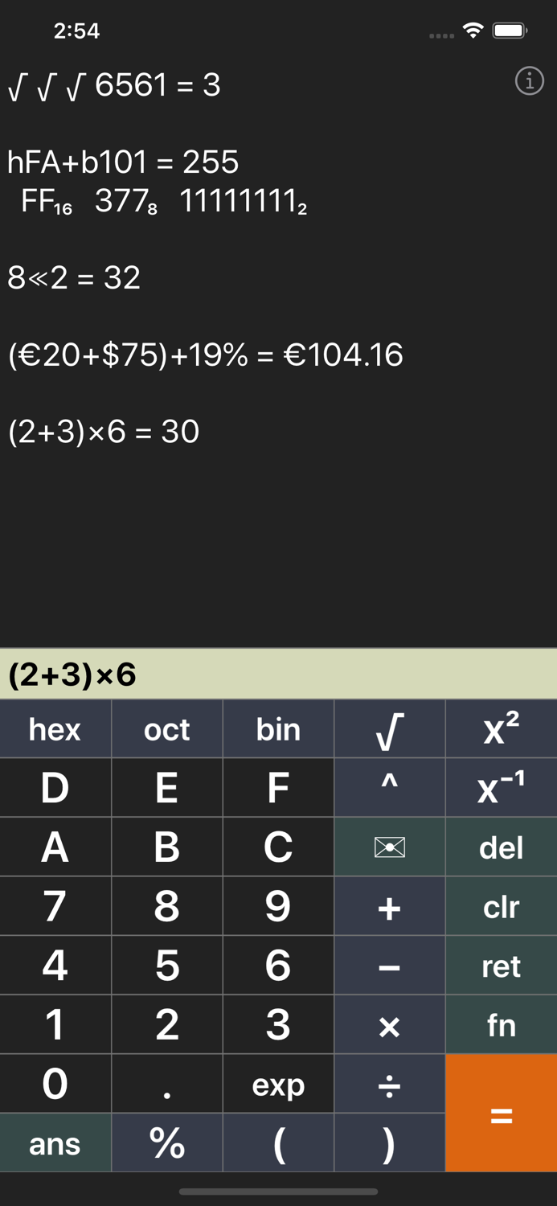Screen dimensions: 557x1206
Task: Tap the fn key
Action: [x=501, y=1024]
